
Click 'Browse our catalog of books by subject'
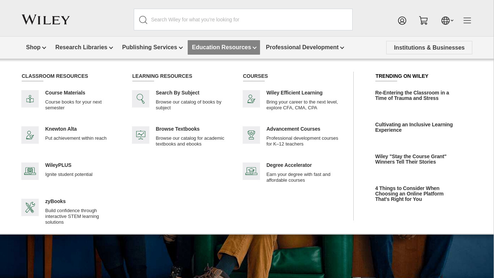(x=188, y=105)
